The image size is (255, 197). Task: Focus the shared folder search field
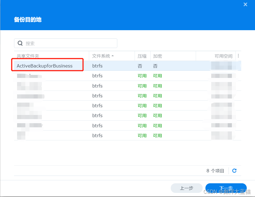[x=66, y=43]
